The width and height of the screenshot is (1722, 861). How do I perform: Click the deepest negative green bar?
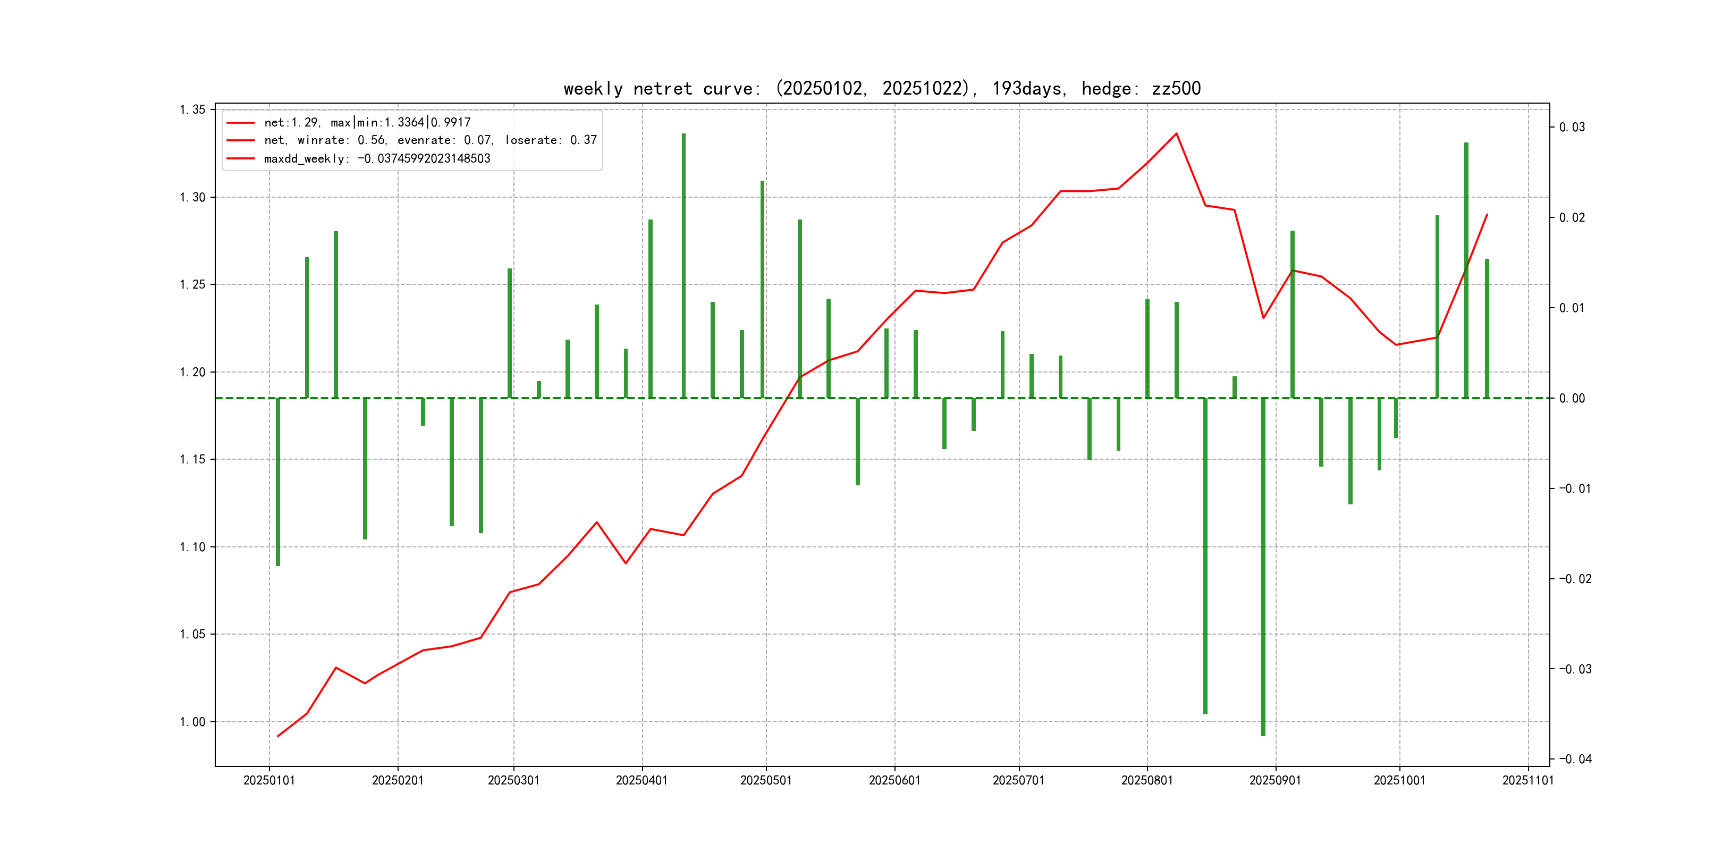(x=1263, y=568)
